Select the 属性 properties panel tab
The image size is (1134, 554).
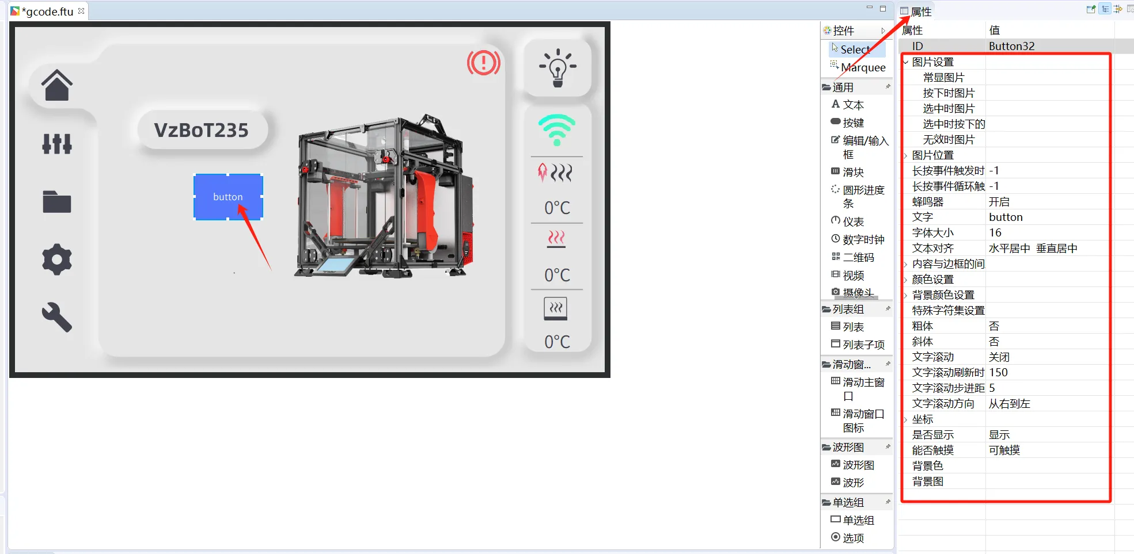[x=920, y=12]
